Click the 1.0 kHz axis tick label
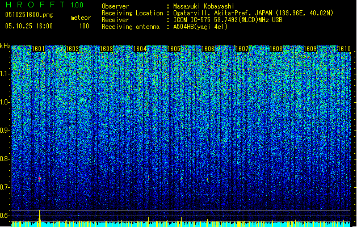Screen dimensions: 357x227 [x=5, y=102]
